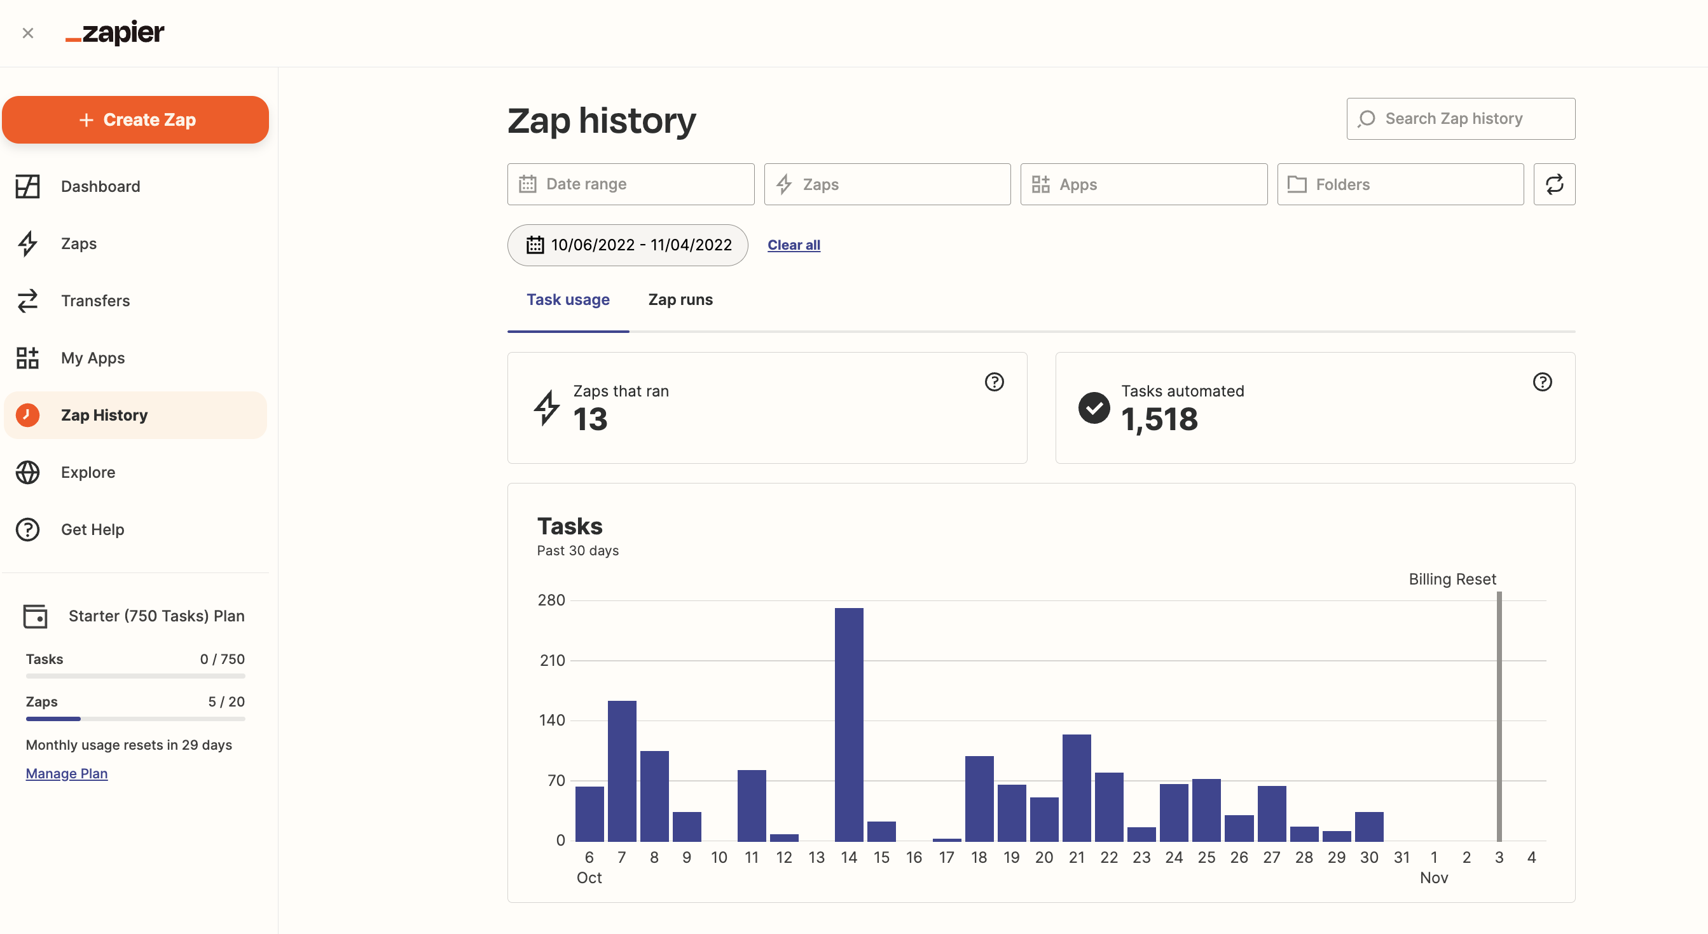Switch to the Zap runs tab

(680, 299)
